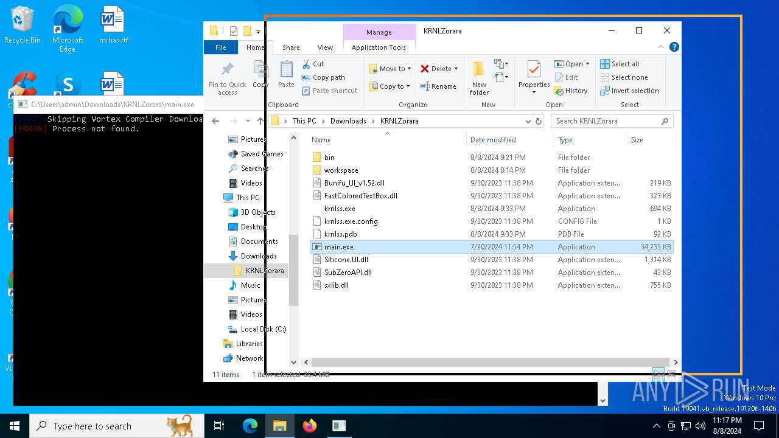The height and width of the screenshot is (438, 779).
Task: Select FastColoredTextBox.dll file
Action: (x=491, y=196)
